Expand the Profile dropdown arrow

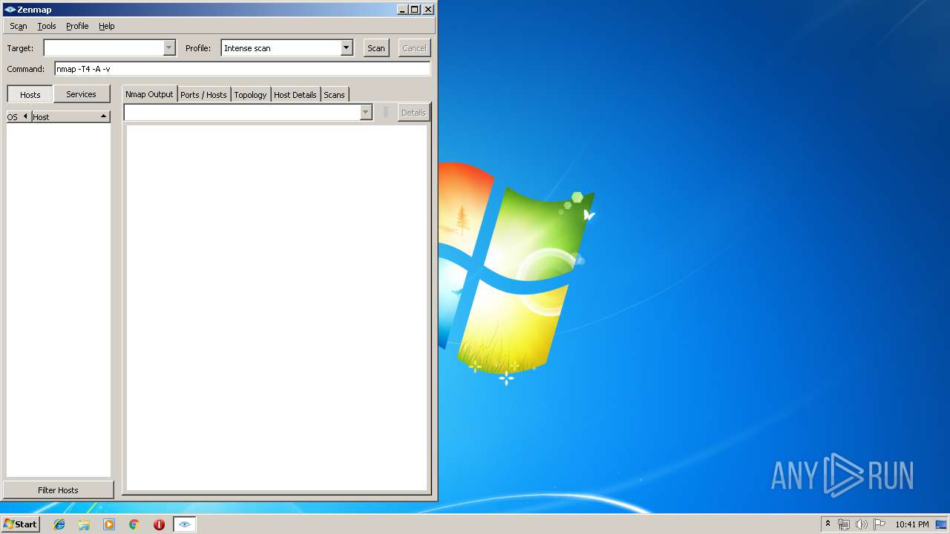point(347,47)
